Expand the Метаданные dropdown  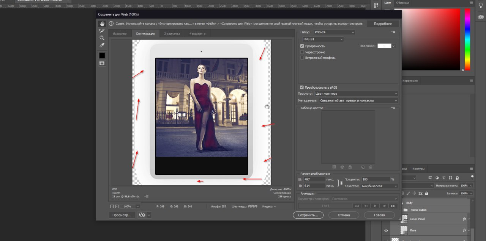pyautogui.click(x=358, y=100)
